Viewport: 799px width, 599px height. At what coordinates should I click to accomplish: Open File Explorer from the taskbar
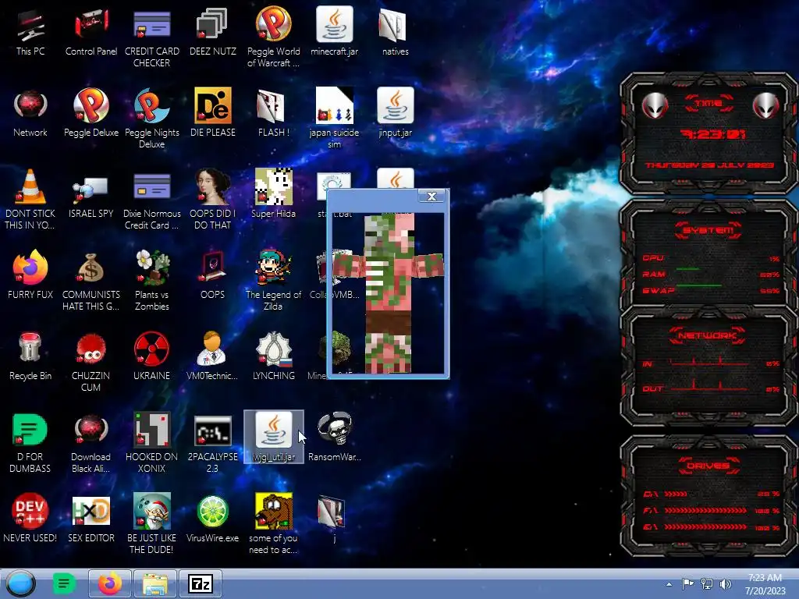click(155, 583)
